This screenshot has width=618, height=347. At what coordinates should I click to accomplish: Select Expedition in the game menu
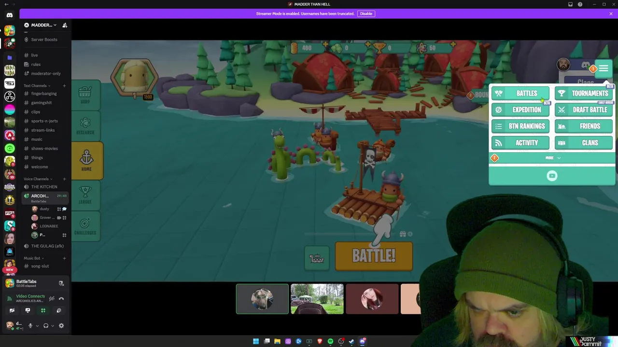pos(520,110)
